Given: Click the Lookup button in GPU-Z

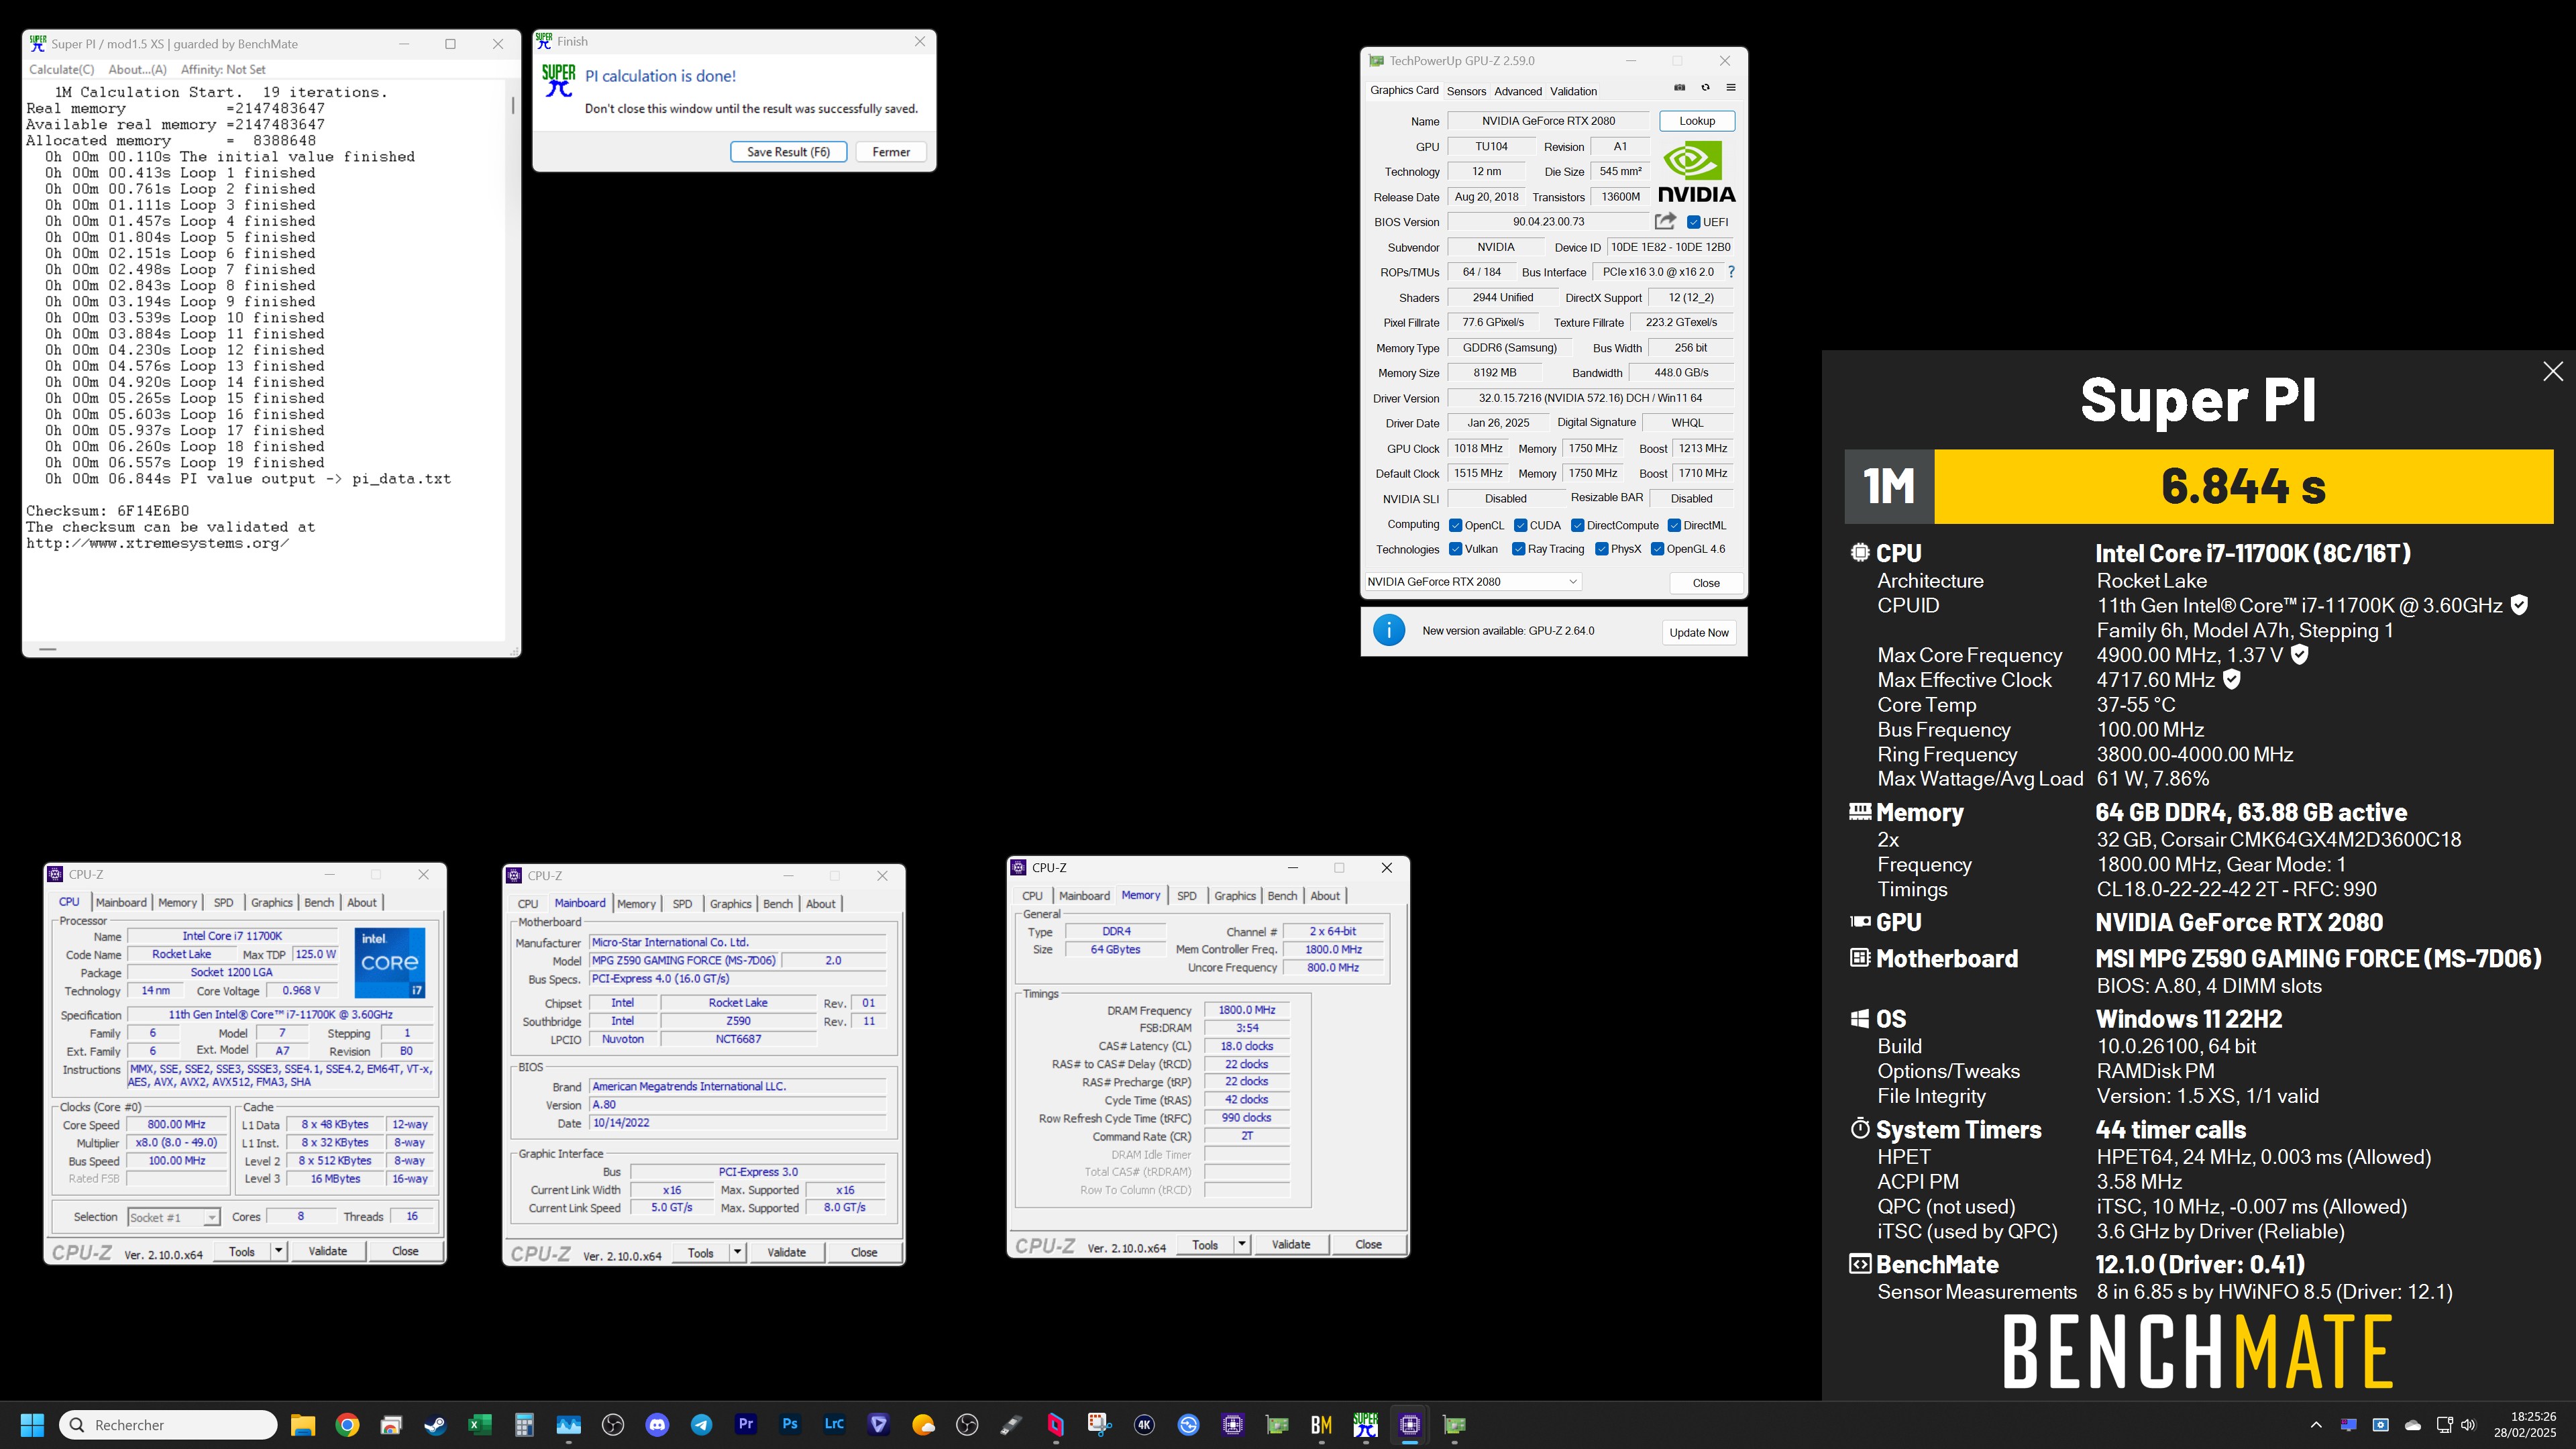Looking at the screenshot, I should (1696, 121).
